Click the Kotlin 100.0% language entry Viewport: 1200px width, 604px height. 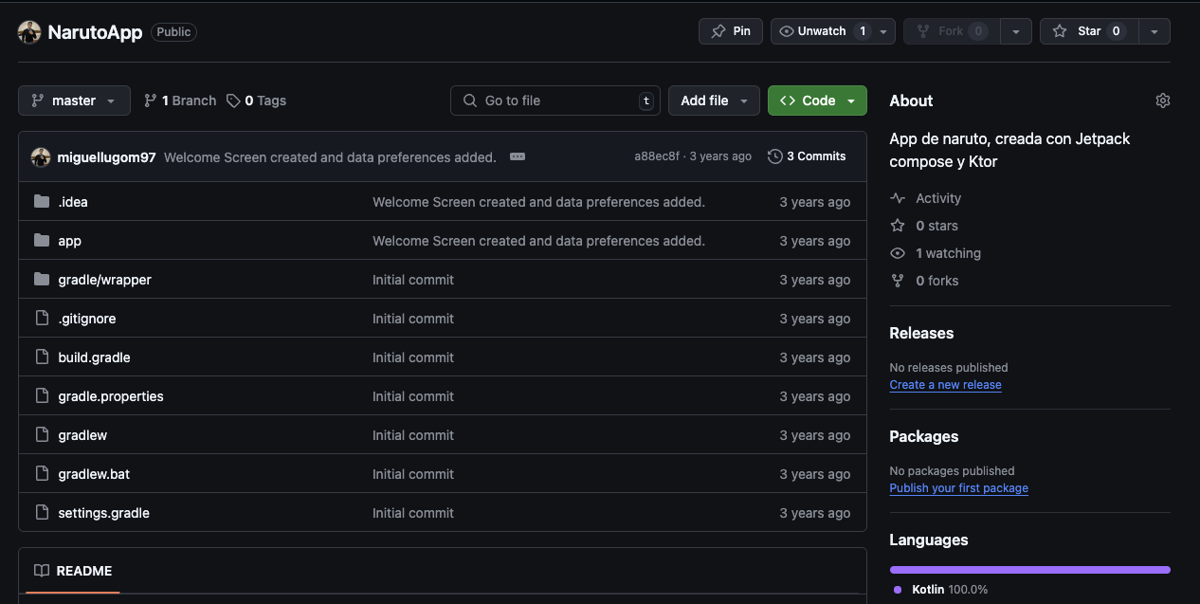[940, 589]
